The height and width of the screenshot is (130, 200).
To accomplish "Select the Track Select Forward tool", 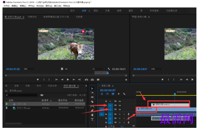I will (x=92, y=93).
